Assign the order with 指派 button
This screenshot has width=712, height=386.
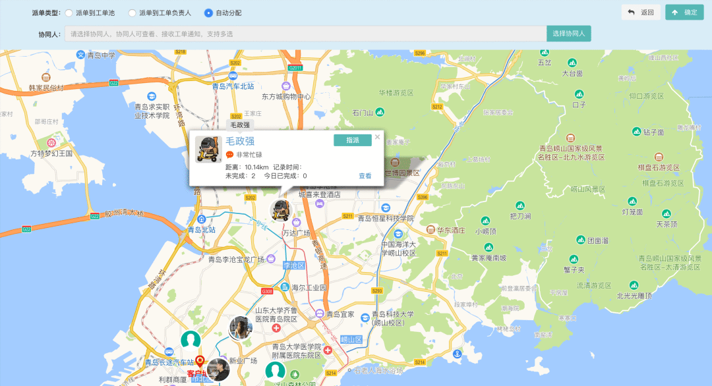pyautogui.click(x=352, y=140)
